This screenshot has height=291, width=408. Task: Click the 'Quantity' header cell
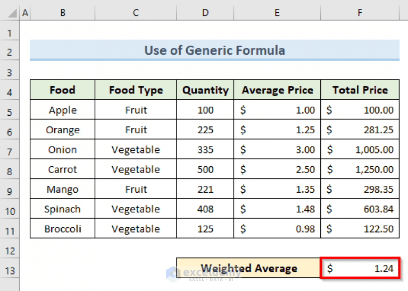click(205, 90)
